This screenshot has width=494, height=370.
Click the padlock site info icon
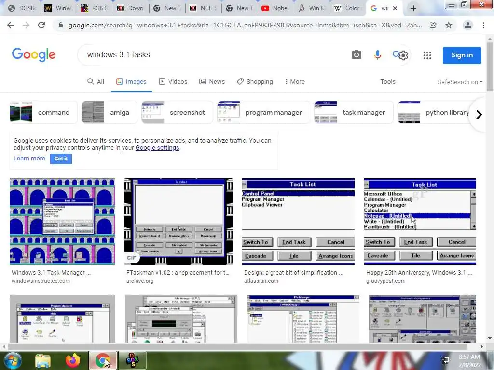[x=61, y=25]
